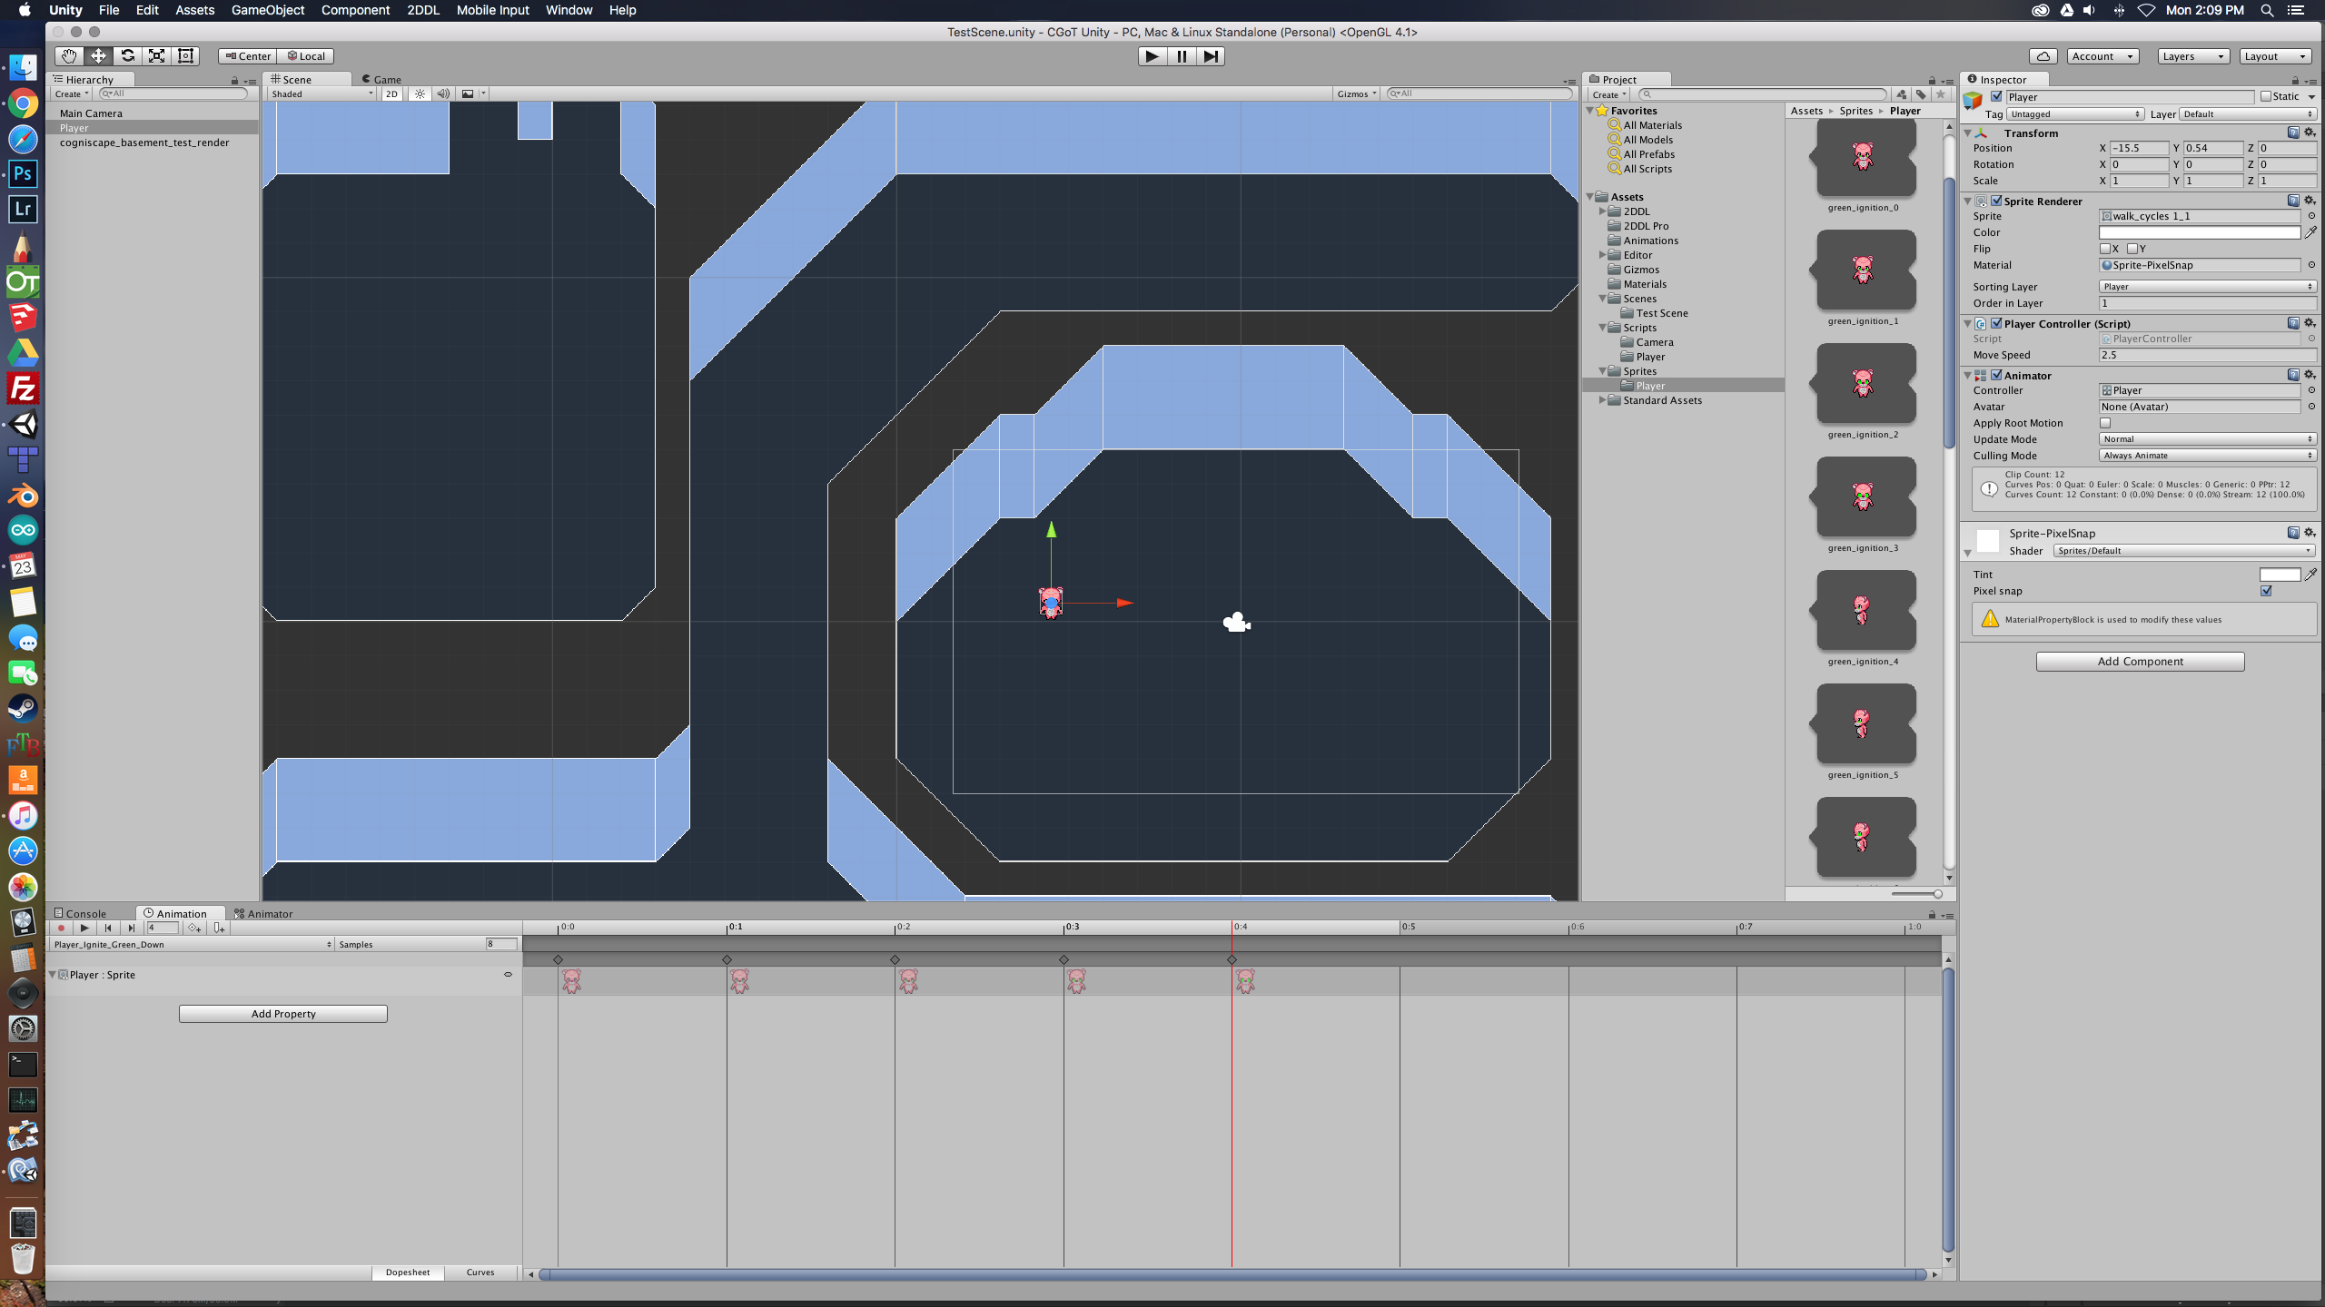2325x1307 pixels.
Task: Click the Tint color swatch
Action: [x=2280, y=575]
